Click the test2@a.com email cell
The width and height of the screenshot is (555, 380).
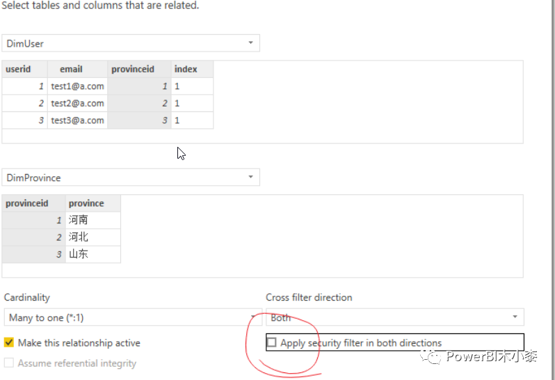point(77,103)
